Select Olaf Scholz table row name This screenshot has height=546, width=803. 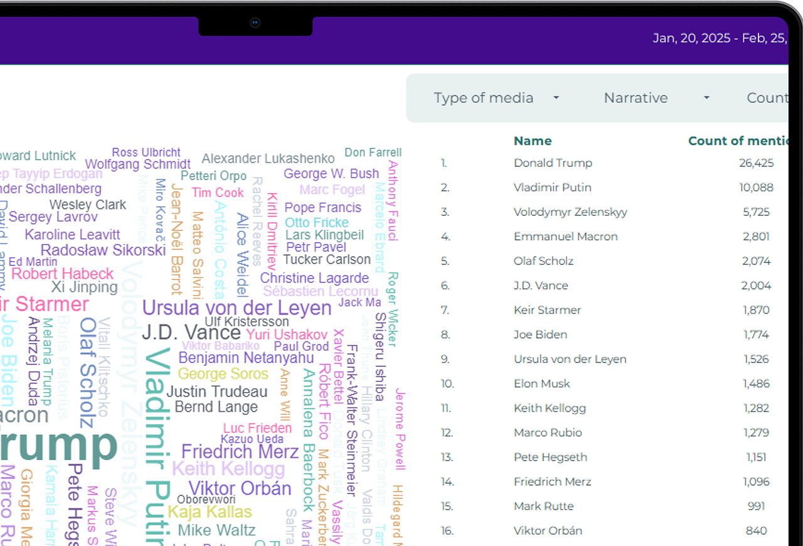click(x=543, y=260)
